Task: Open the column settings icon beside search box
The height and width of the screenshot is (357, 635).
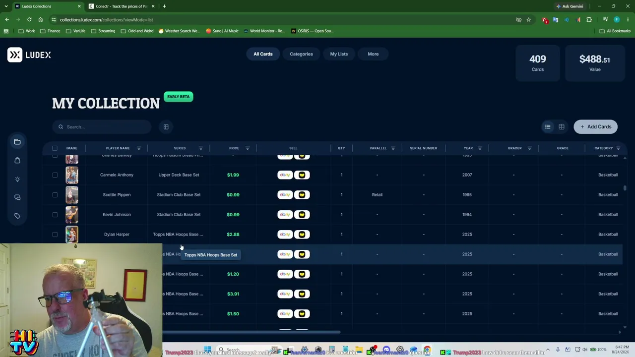Action: click(x=166, y=127)
